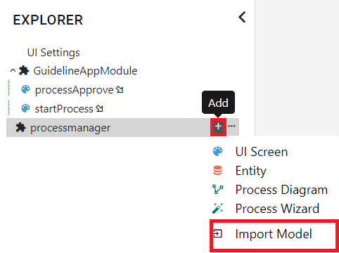Image resolution: width=339 pixels, height=253 pixels.
Task: Click the link arrow icon after processApprove
Action: (120, 89)
